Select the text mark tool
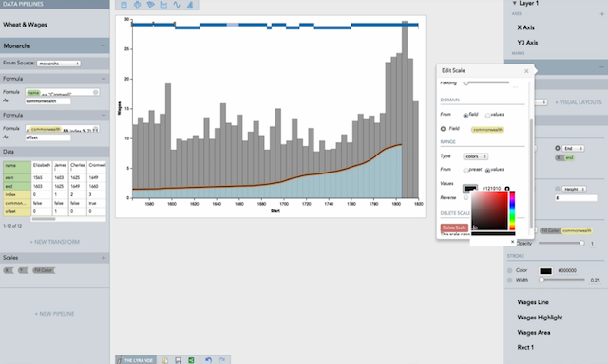The image size is (608, 364). pos(190,5)
